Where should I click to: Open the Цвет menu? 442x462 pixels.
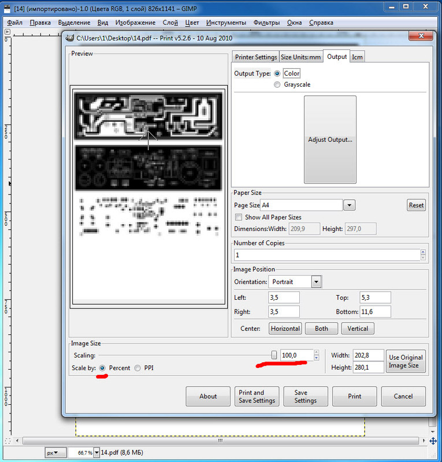click(192, 23)
